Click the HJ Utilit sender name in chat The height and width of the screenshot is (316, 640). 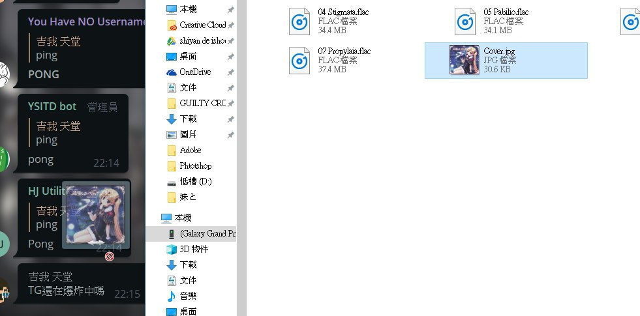pyautogui.click(x=48, y=192)
